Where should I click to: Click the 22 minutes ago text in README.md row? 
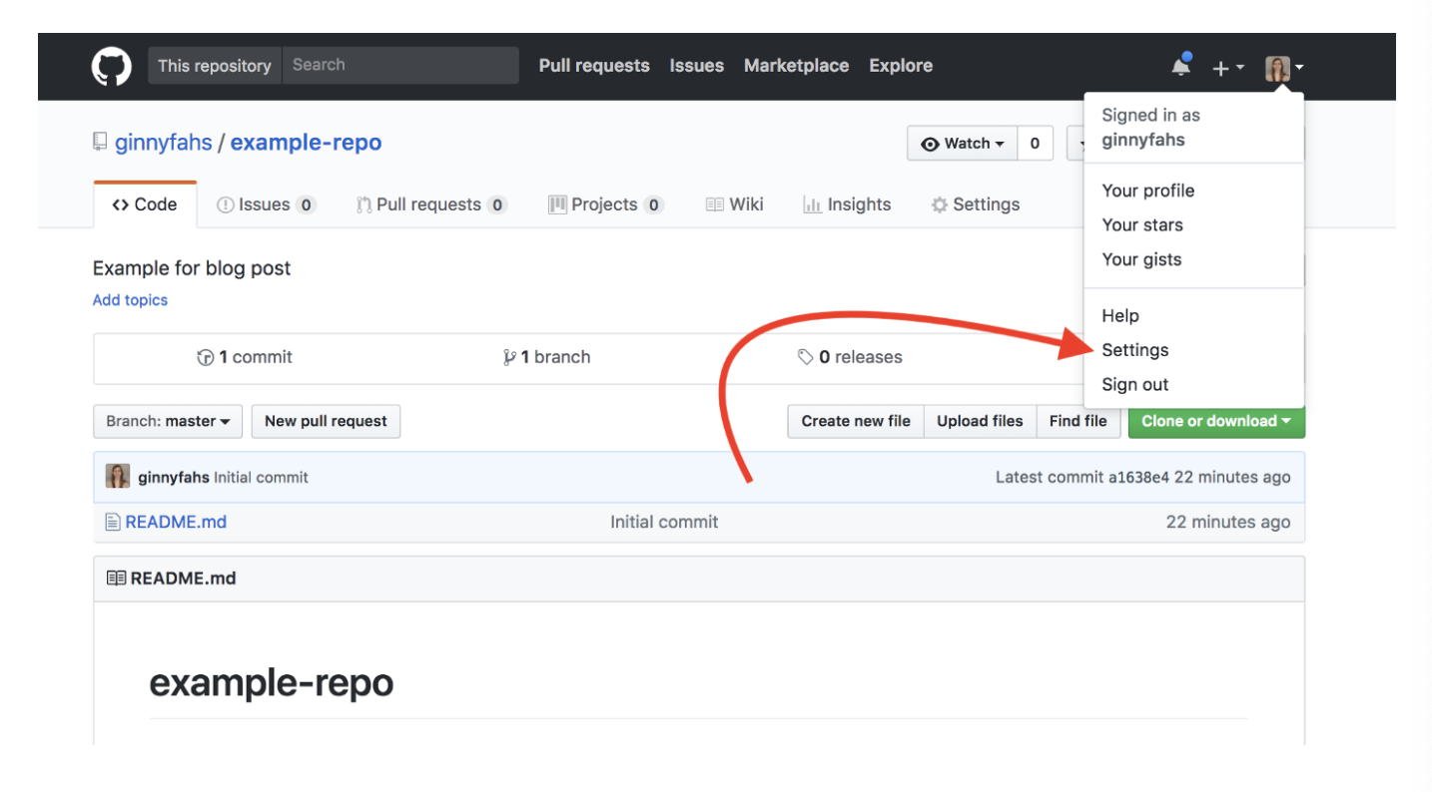pos(1228,522)
